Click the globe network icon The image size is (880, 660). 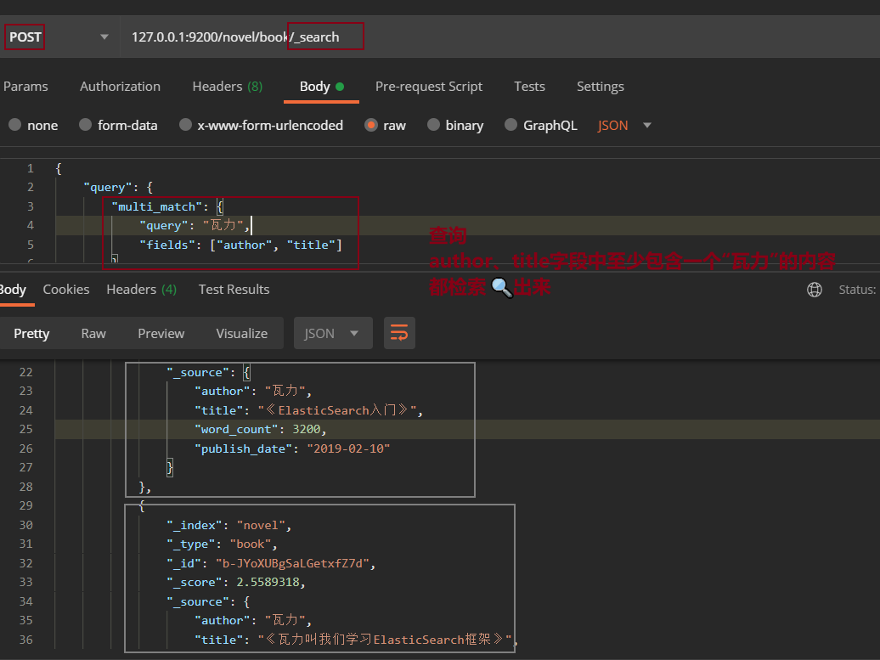[x=815, y=290]
